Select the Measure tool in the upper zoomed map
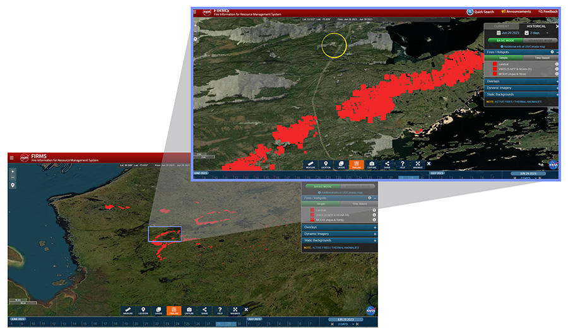568x335 pixels. click(x=311, y=164)
